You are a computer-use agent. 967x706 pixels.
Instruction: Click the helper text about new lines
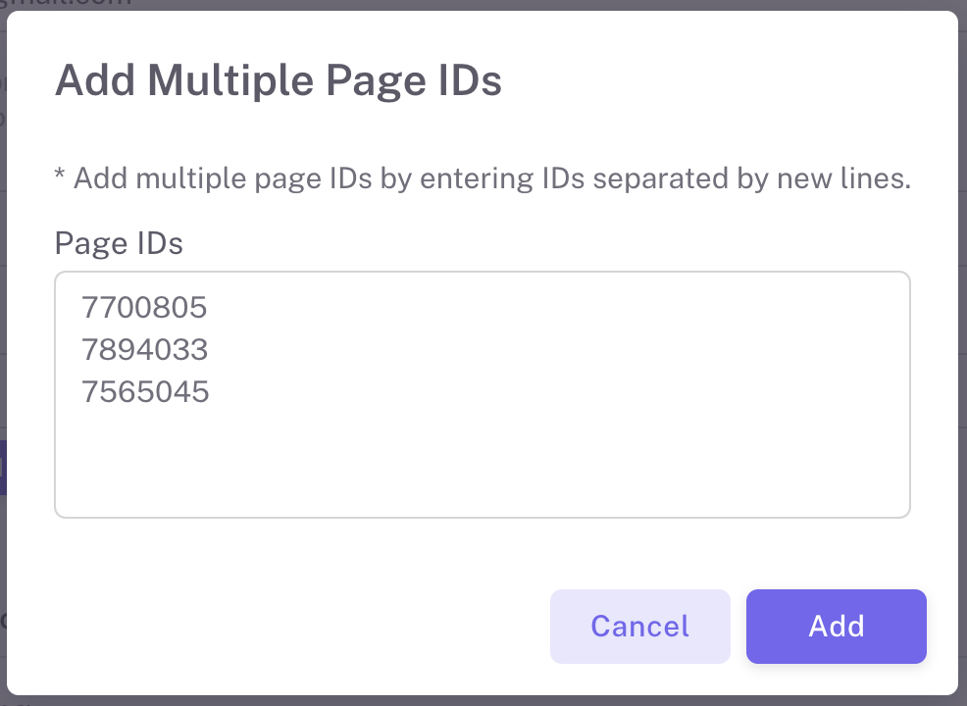tap(483, 179)
